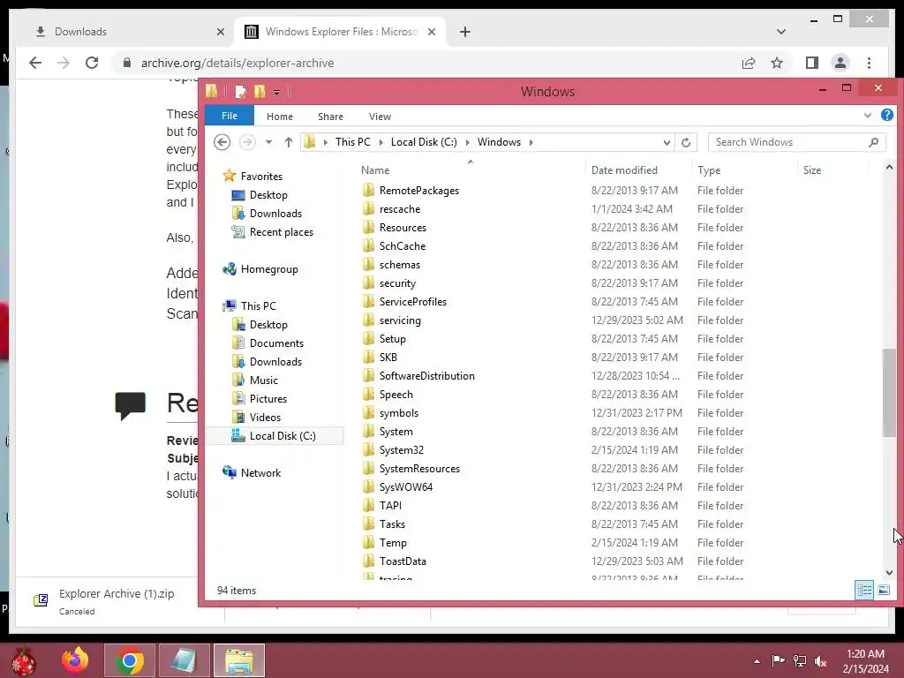Screen dimensions: 904x678
Task: Select the SoftwareDistribution folder
Action: click(x=426, y=376)
